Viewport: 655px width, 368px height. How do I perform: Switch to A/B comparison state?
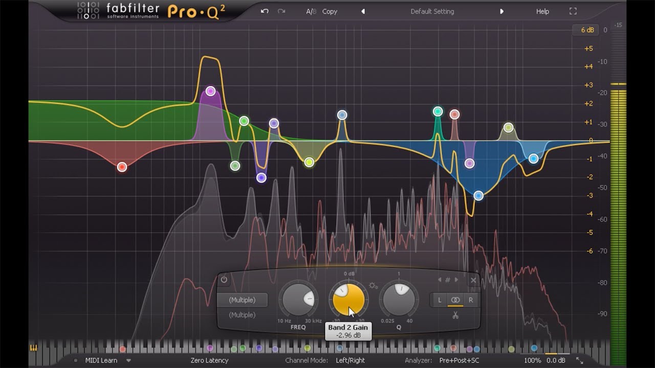(311, 11)
